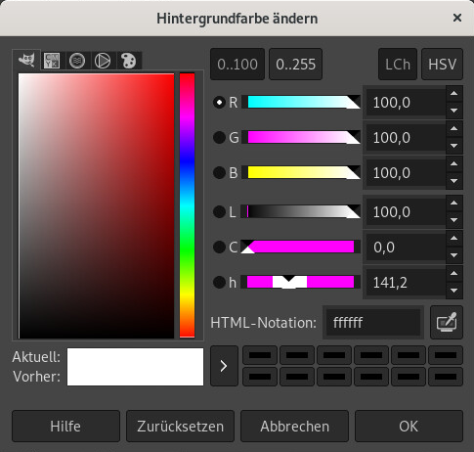Focus the HTML-Notation hex field
The height and width of the screenshot is (452, 474).
[x=373, y=323]
